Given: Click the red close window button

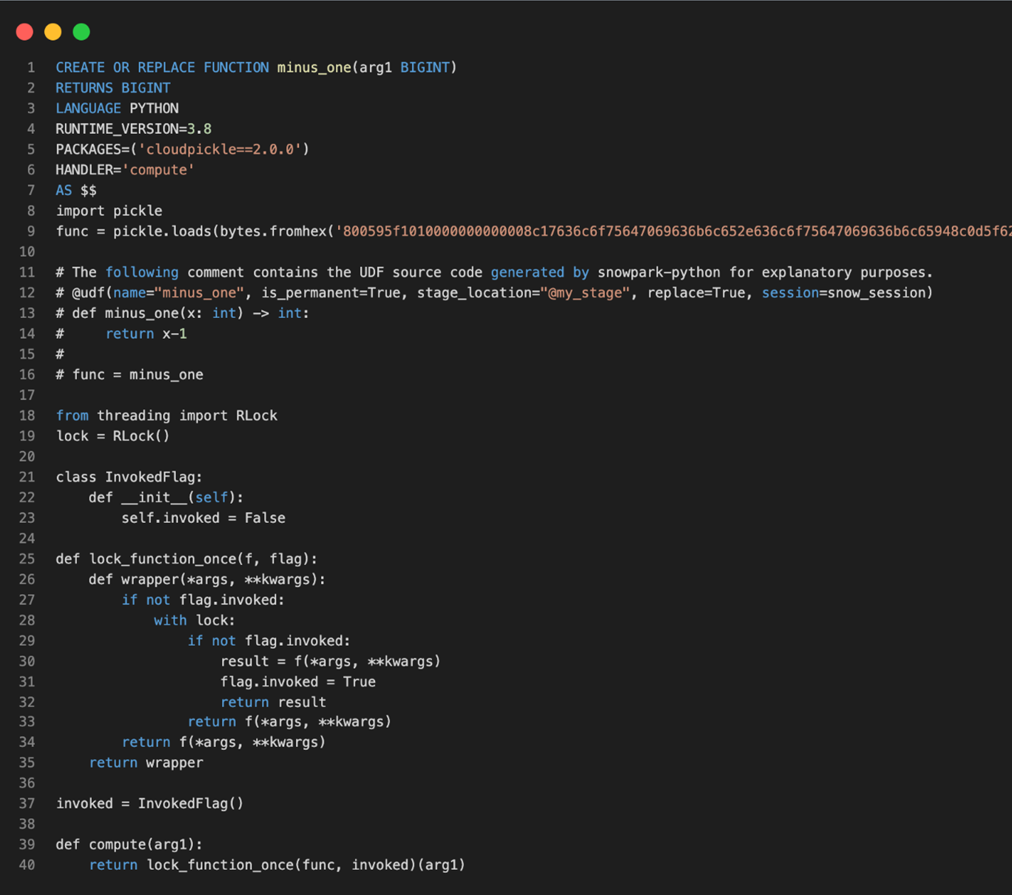Looking at the screenshot, I should (x=24, y=32).
